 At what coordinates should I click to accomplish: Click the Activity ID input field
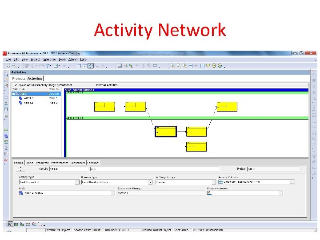coord(68,169)
